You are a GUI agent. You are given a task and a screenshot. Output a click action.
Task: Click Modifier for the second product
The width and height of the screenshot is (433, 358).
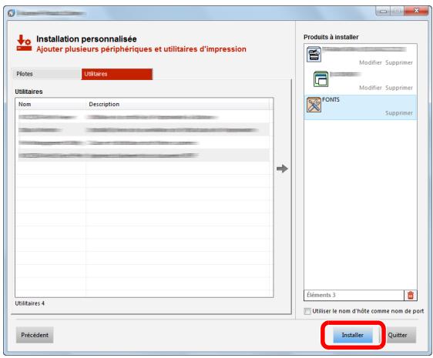click(371, 88)
